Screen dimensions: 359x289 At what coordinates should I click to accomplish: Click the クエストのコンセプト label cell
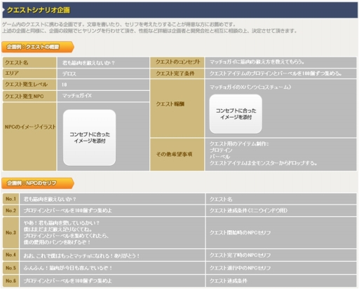(177, 62)
